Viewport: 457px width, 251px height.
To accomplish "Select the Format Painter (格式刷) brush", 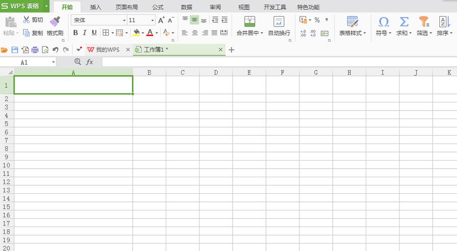I will (x=55, y=22).
